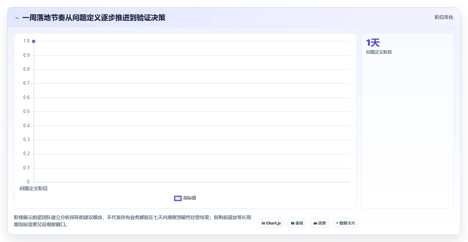468x242 pixels.
Task: Click the title 一周落地节奏从问题定义逐步推进到验证决策
Action: [94, 18]
